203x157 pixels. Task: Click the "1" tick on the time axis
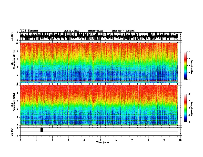coord(36,140)
